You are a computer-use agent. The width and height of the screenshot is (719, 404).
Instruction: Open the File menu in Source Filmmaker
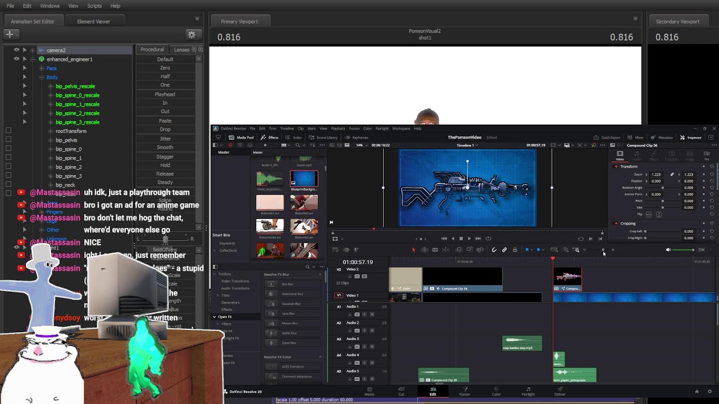(11, 6)
